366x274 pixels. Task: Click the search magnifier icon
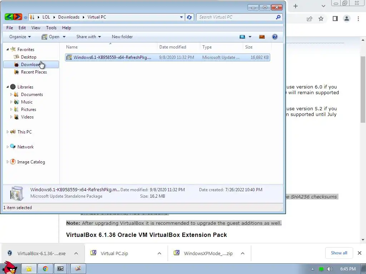click(x=278, y=17)
